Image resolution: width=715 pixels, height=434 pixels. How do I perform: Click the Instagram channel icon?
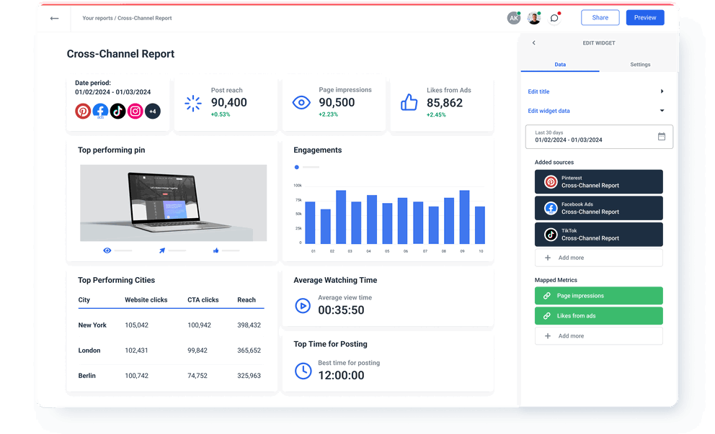click(x=135, y=111)
